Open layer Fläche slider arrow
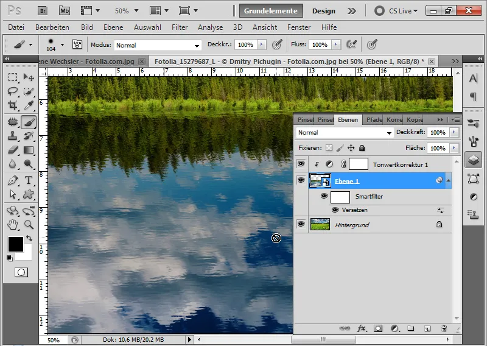This screenshot has width=487, height=346. [x=454, y=148]
